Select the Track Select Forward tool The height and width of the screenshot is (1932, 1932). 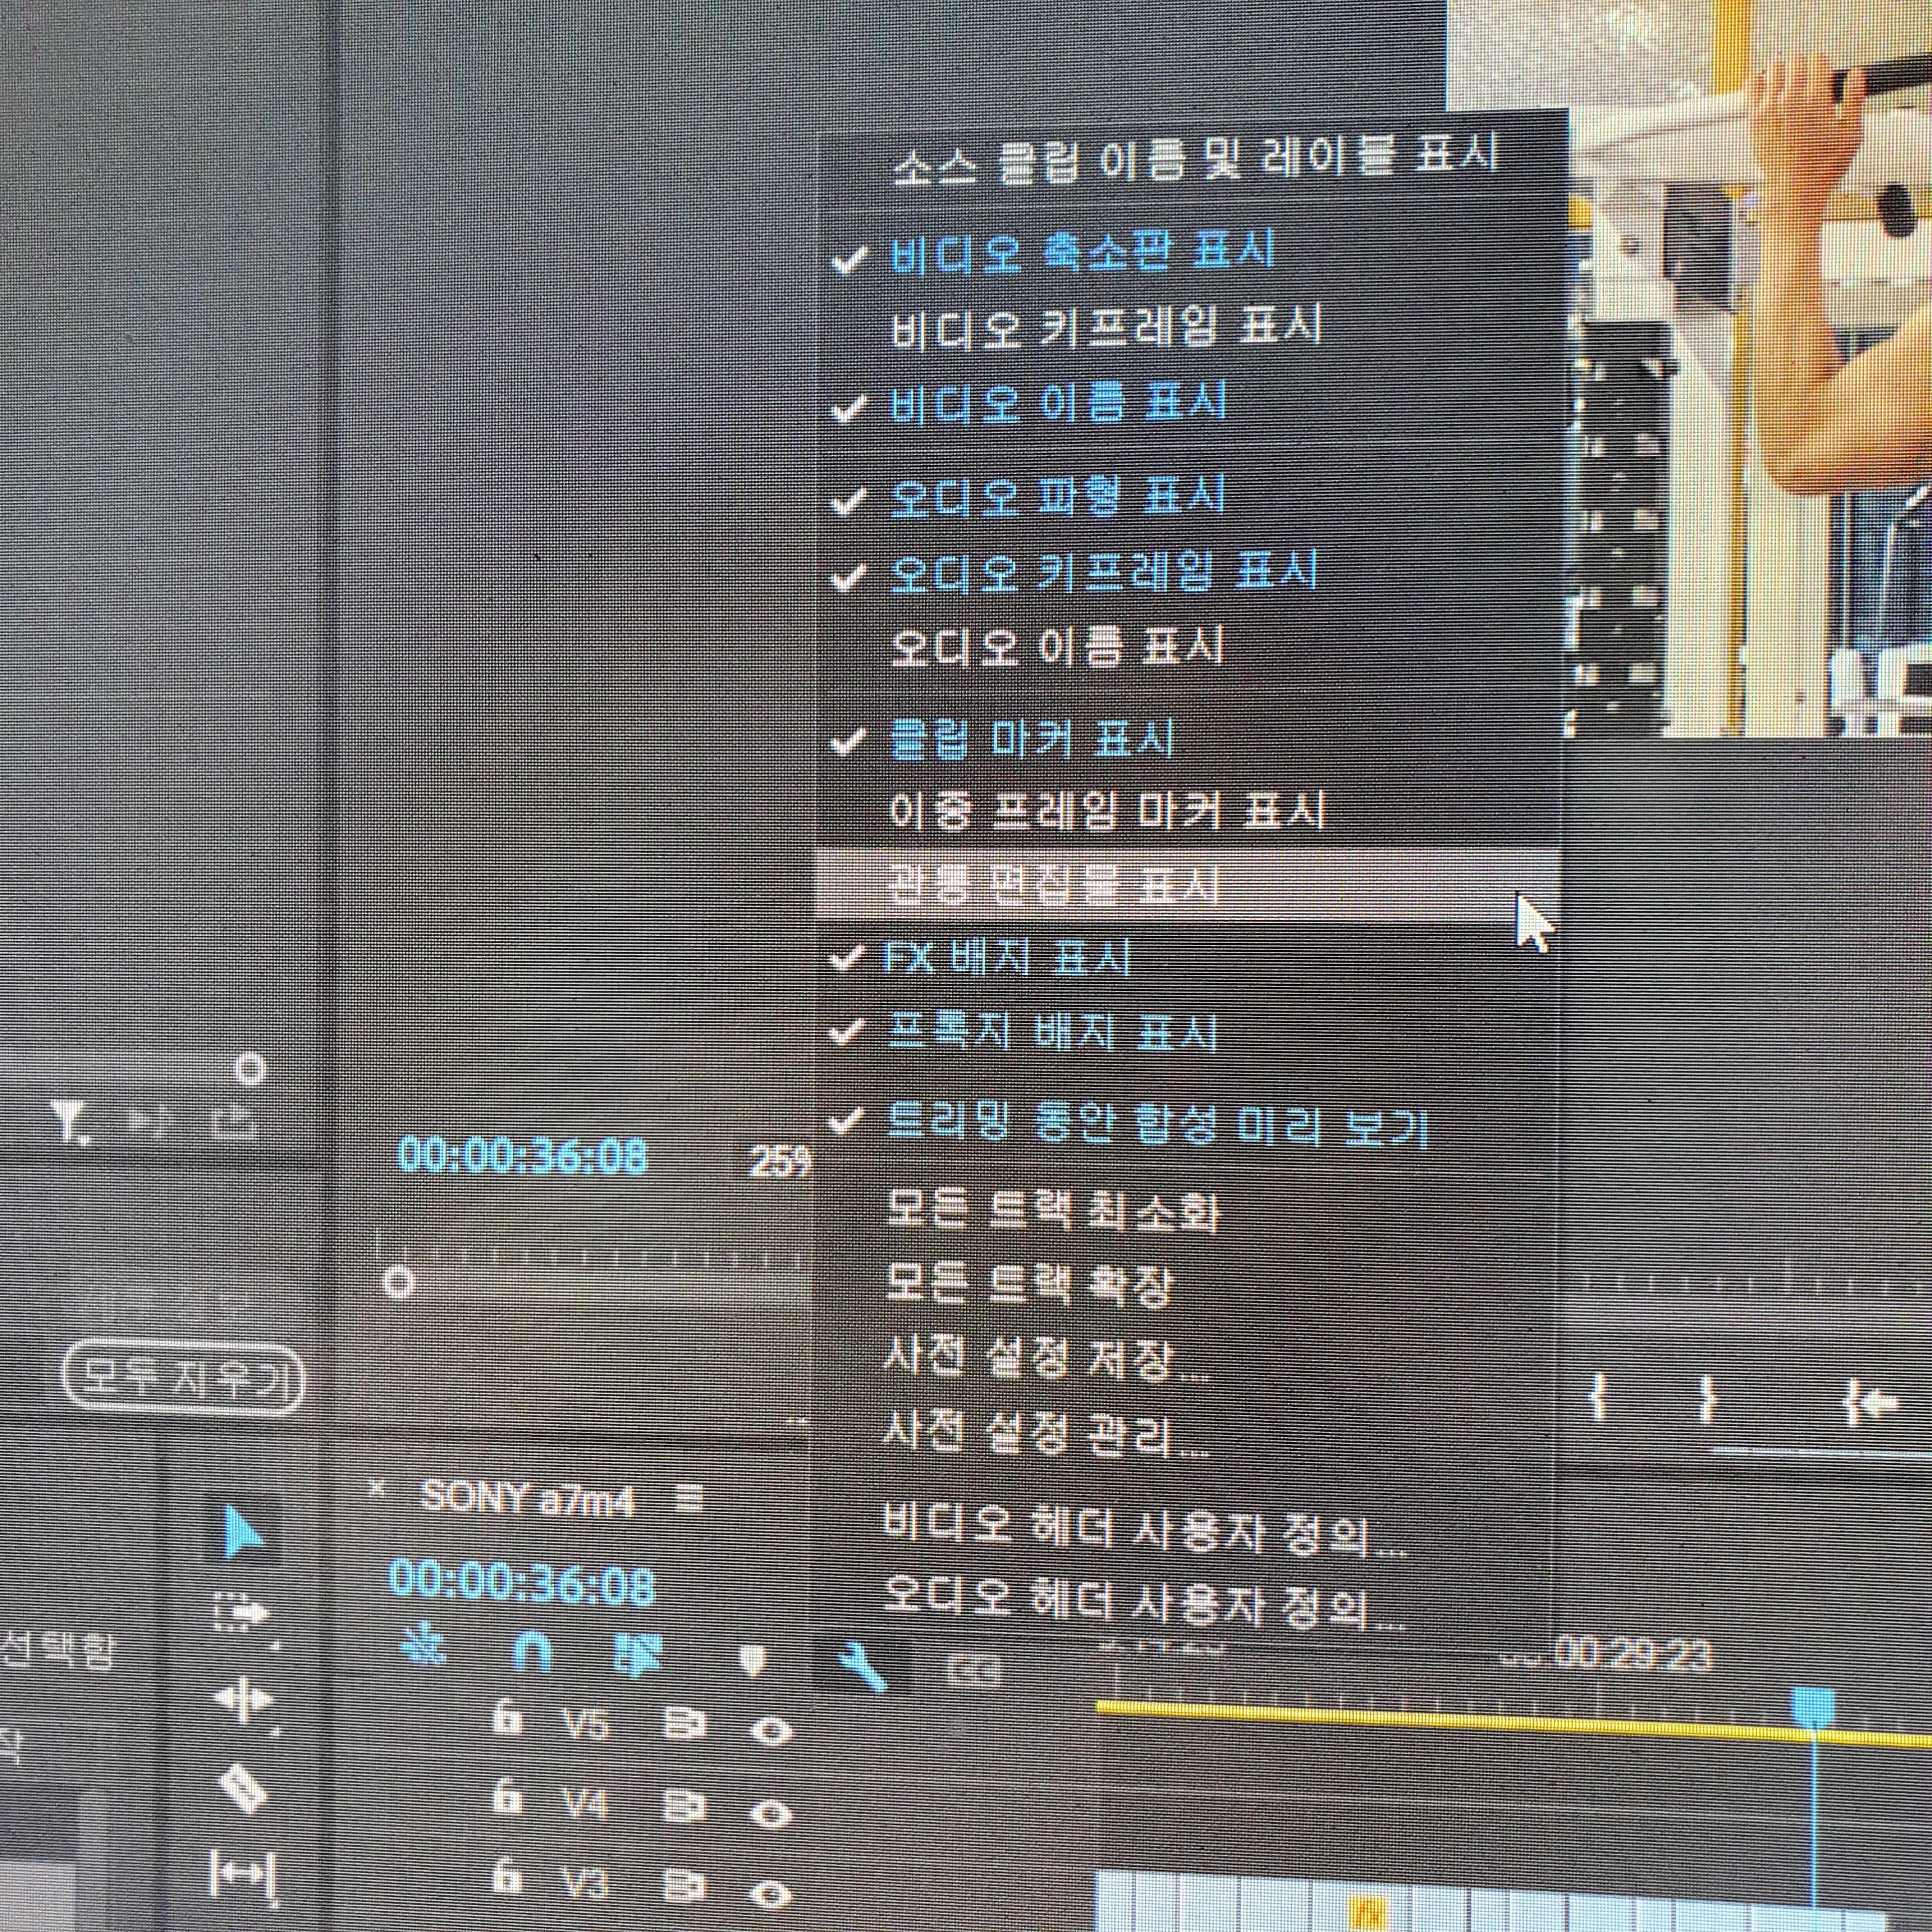click(x=241, y=1612)
